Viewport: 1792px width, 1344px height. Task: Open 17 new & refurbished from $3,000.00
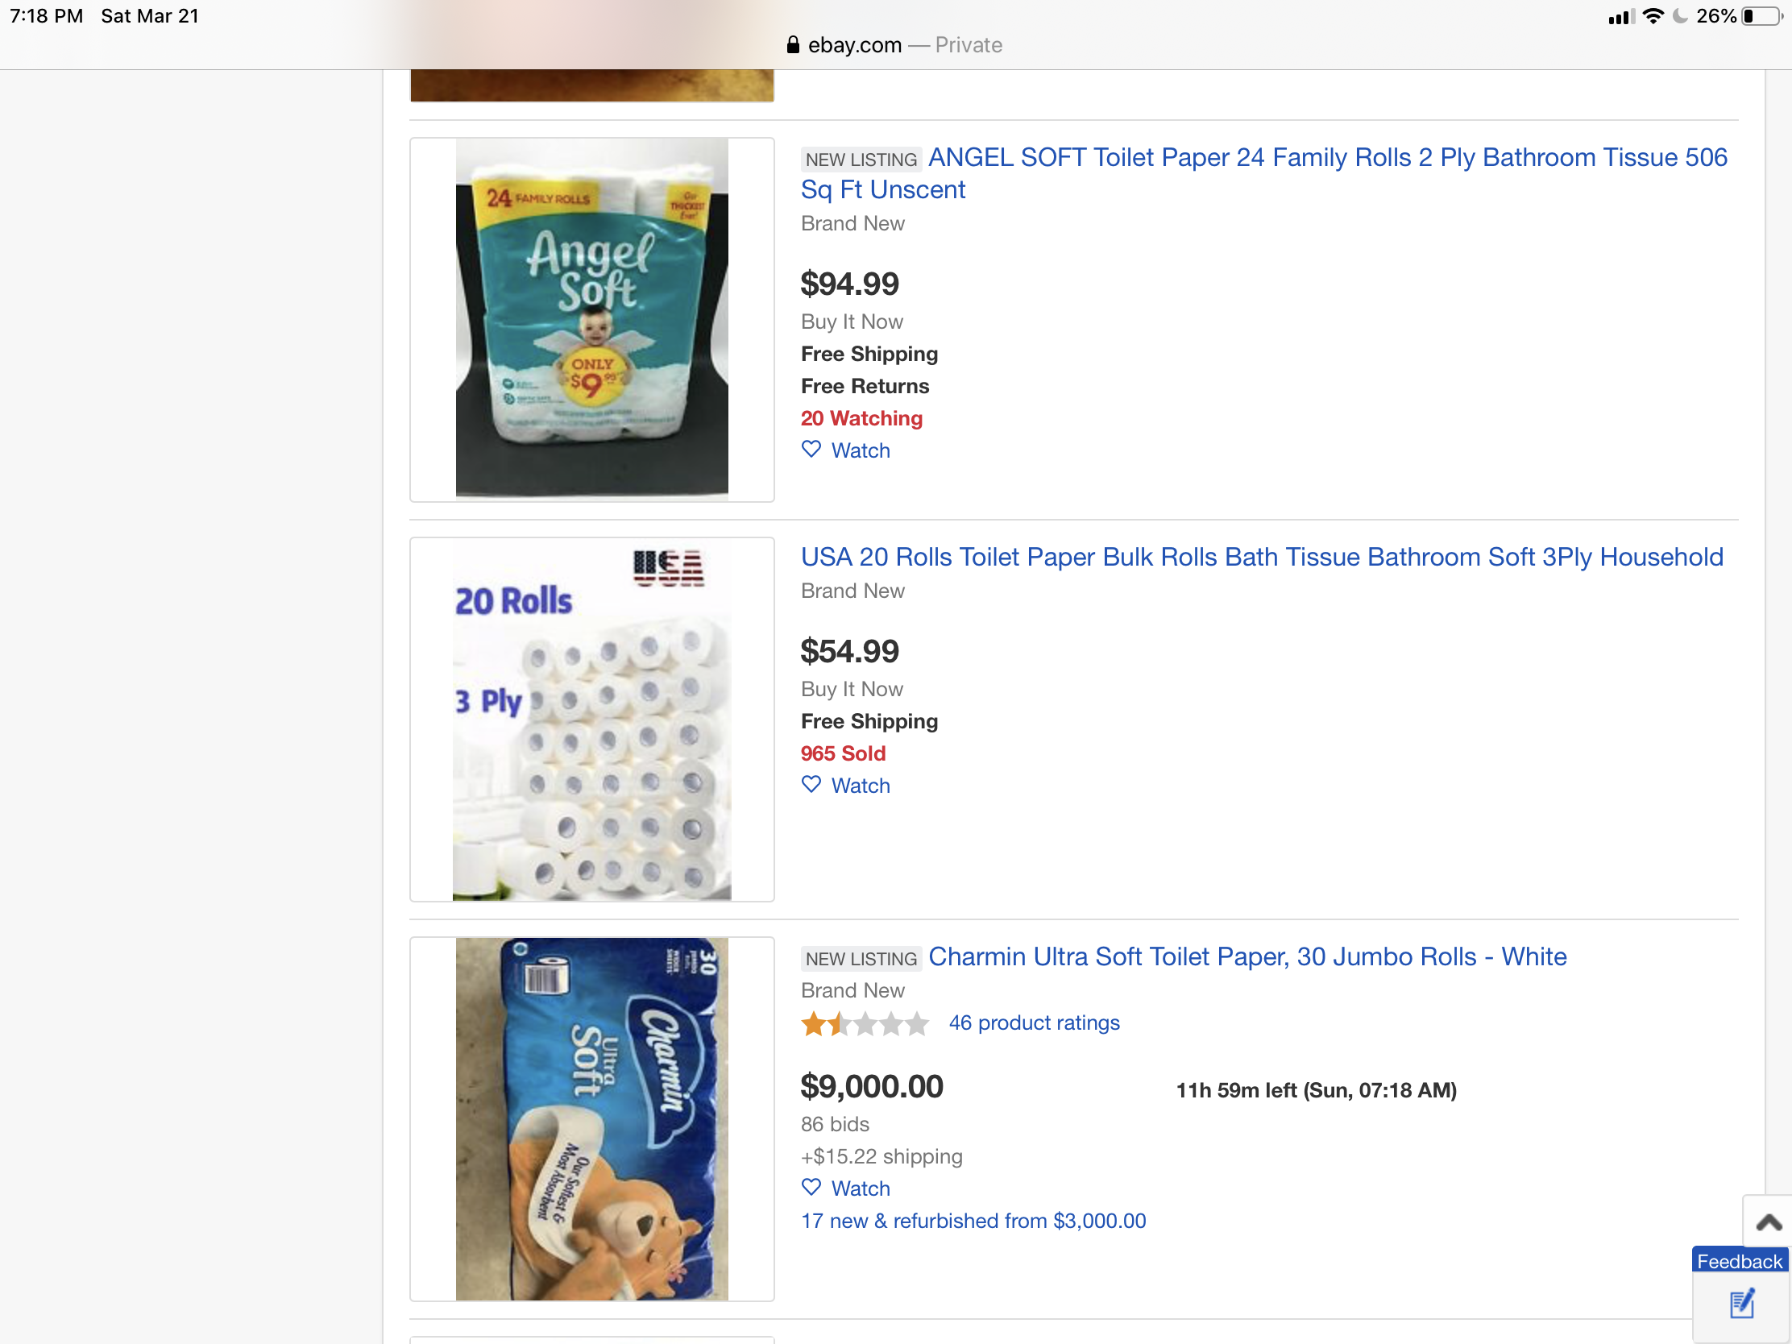pyautogui.click(x=973, y=1221)
